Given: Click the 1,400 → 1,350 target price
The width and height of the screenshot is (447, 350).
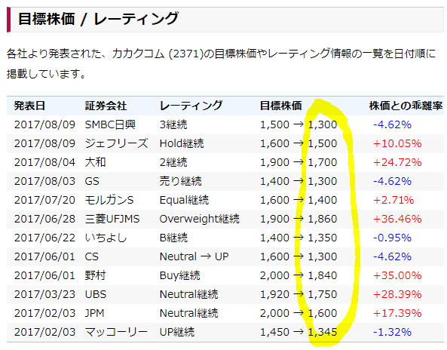Looking at the screenshot, I should coord(299,238).
